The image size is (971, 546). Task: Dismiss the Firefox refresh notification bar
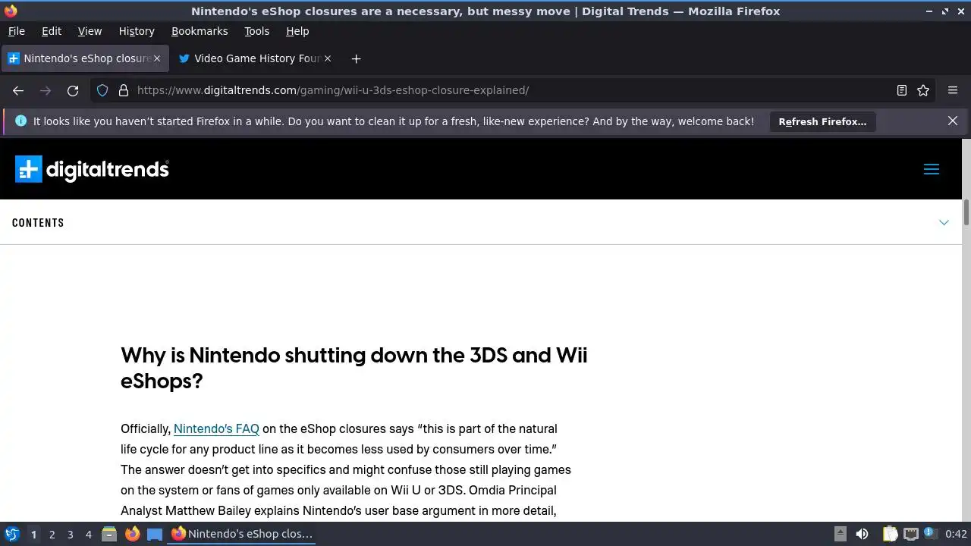[953, 121]
